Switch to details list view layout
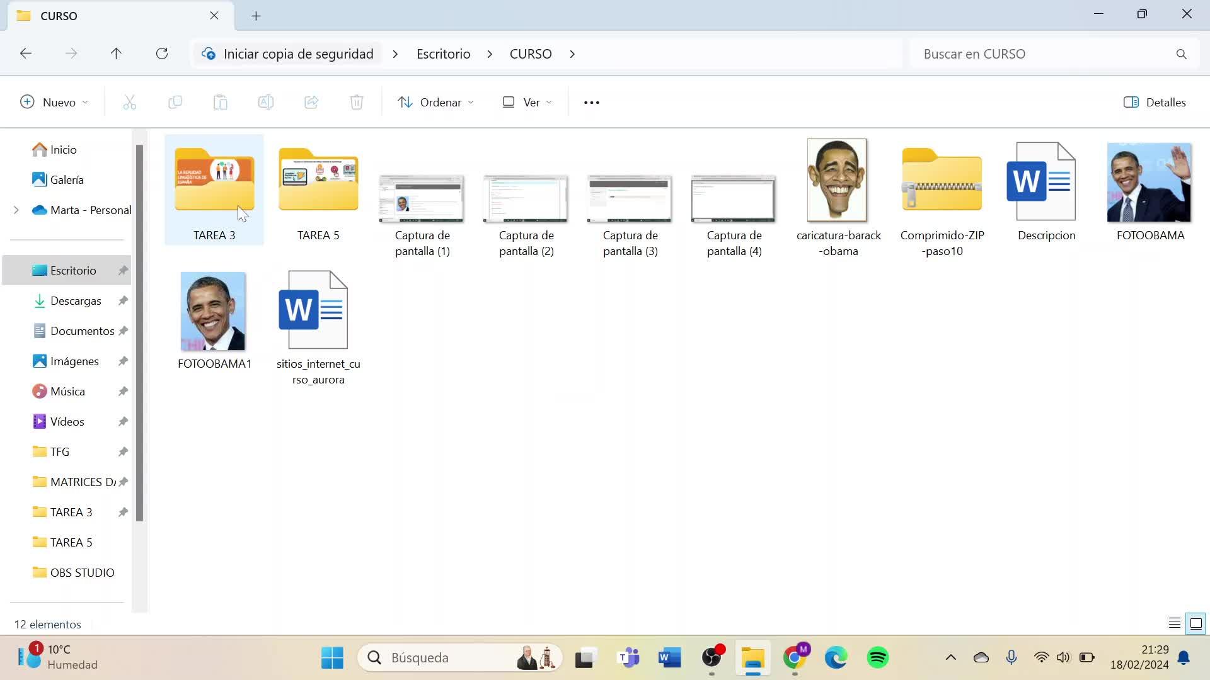Viewport: 1210px width, 680px height. pyautogui.click(x=1174, y=623)
